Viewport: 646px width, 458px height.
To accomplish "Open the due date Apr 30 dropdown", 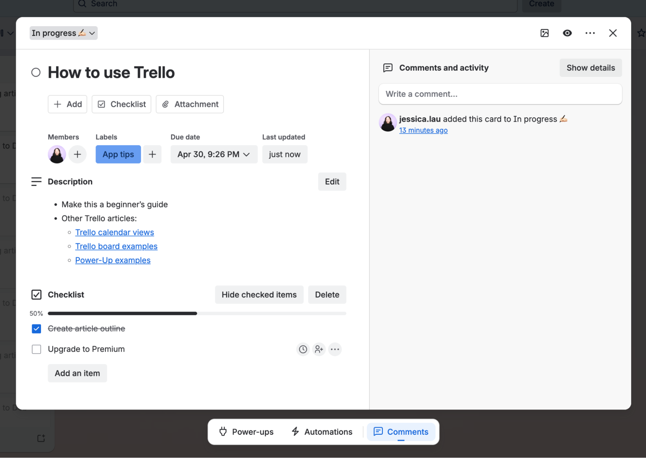I will 214,154.
